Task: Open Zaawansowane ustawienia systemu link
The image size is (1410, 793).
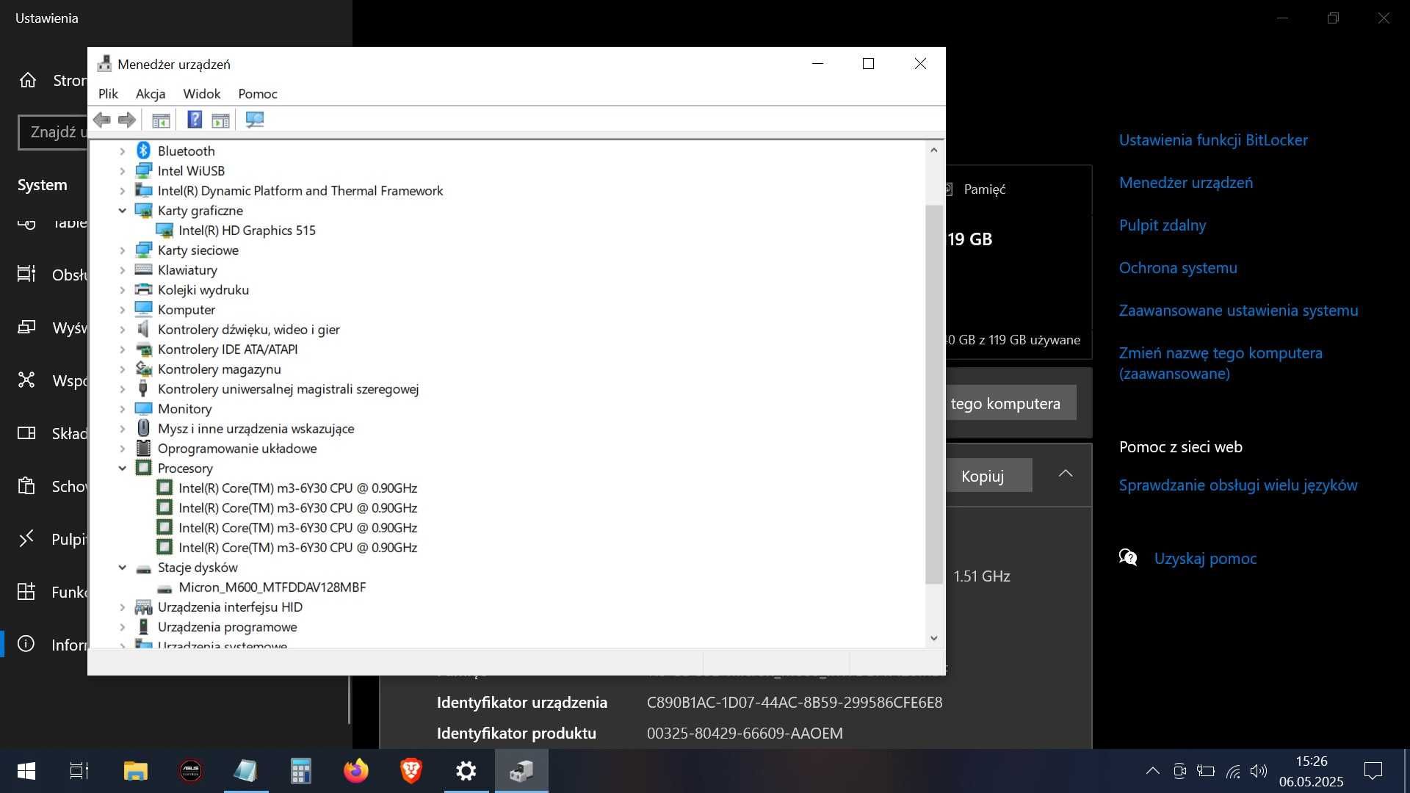Action: (1239, 311)
